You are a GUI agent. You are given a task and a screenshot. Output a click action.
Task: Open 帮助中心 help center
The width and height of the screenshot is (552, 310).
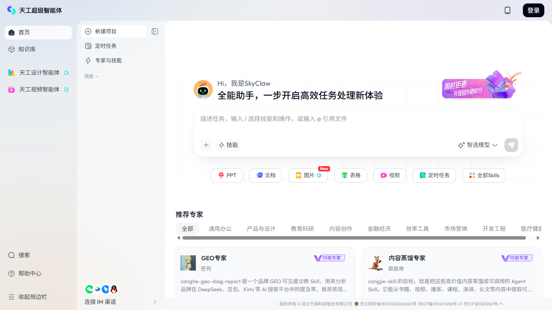click(x=38, y=274)
